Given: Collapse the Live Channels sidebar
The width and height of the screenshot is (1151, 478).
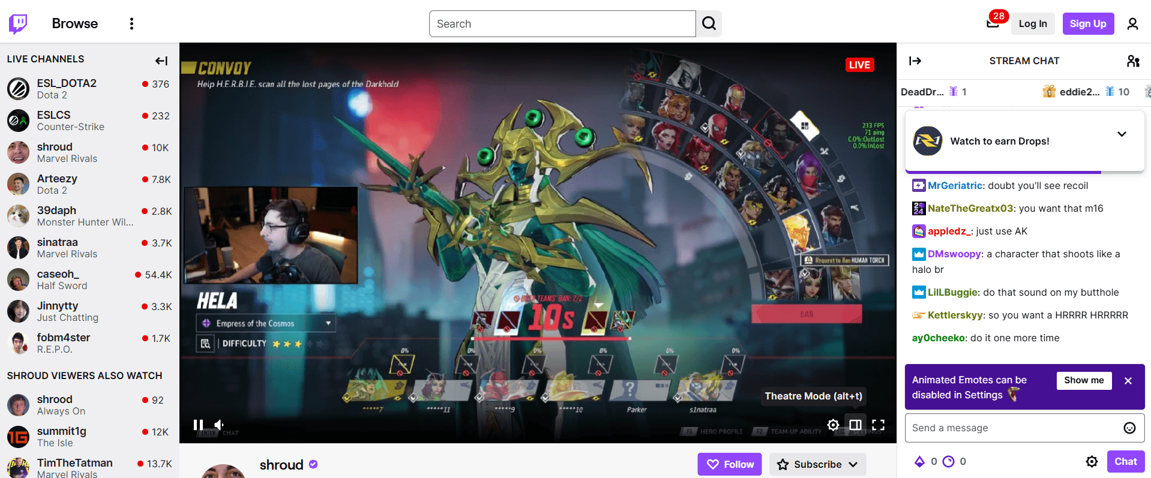Looking at the screenshot, I should click(161, 61).
